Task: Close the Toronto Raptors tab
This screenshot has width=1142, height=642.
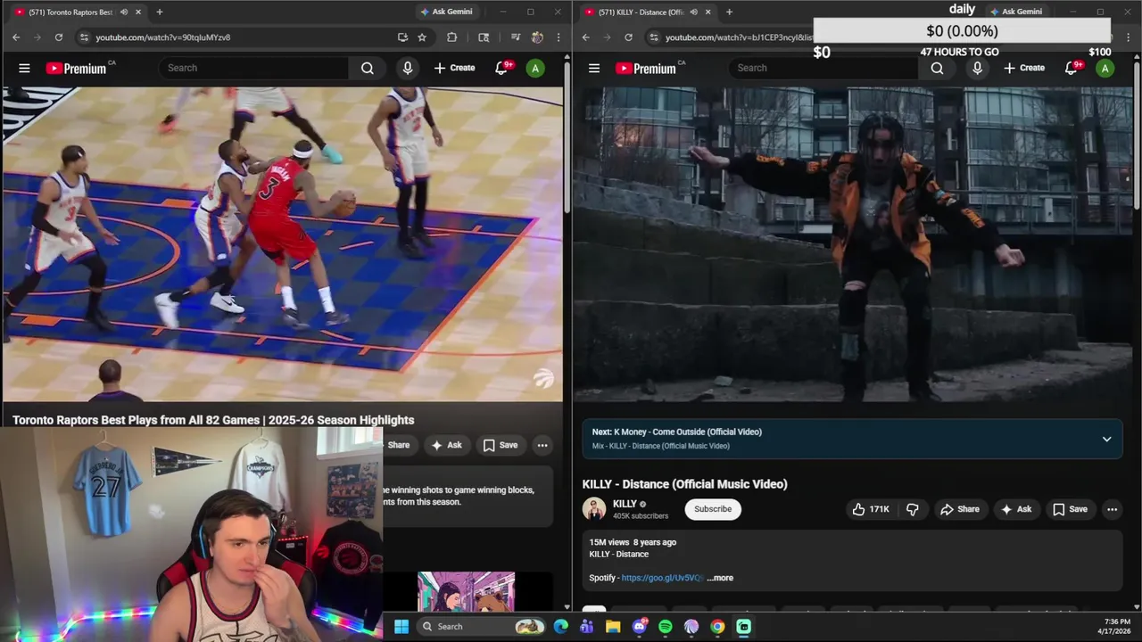Action: pos(138,12)
